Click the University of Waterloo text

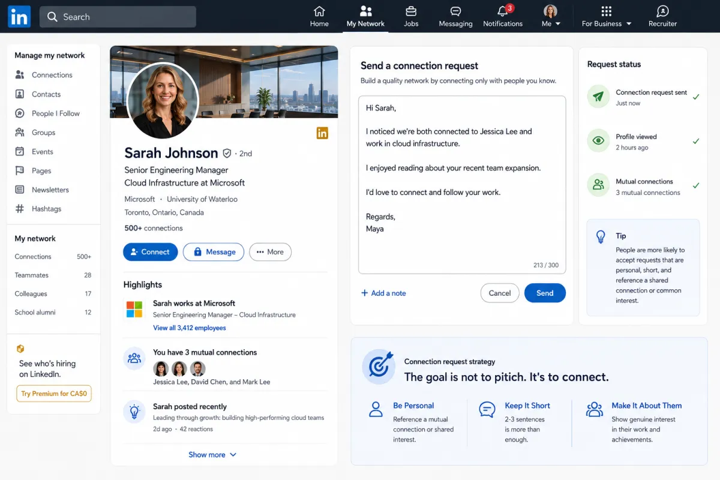[202, 199]
